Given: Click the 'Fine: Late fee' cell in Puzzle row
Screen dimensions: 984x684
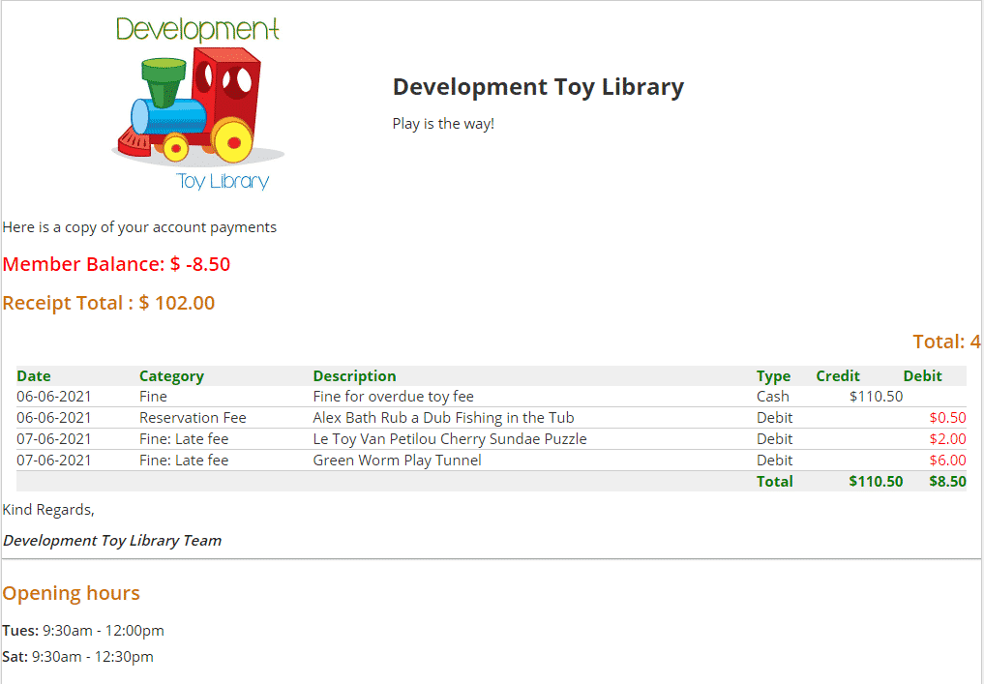Looking at the screenshot, I should coord(184,439).
